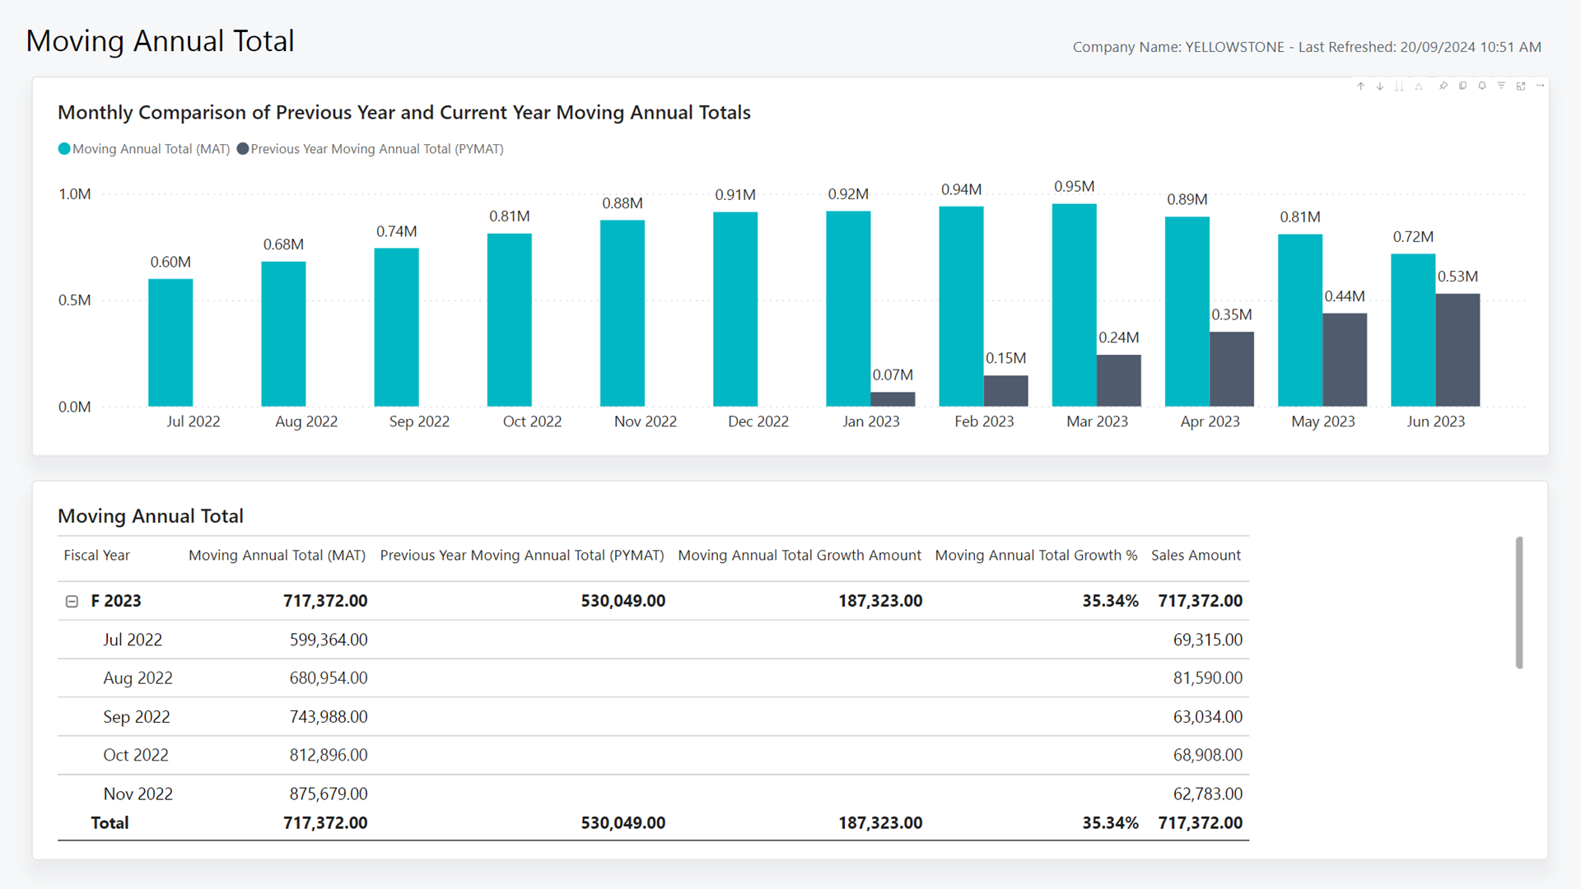Click the 0.95M data label
The image size is (1581, 889).
coord(1075,187)
